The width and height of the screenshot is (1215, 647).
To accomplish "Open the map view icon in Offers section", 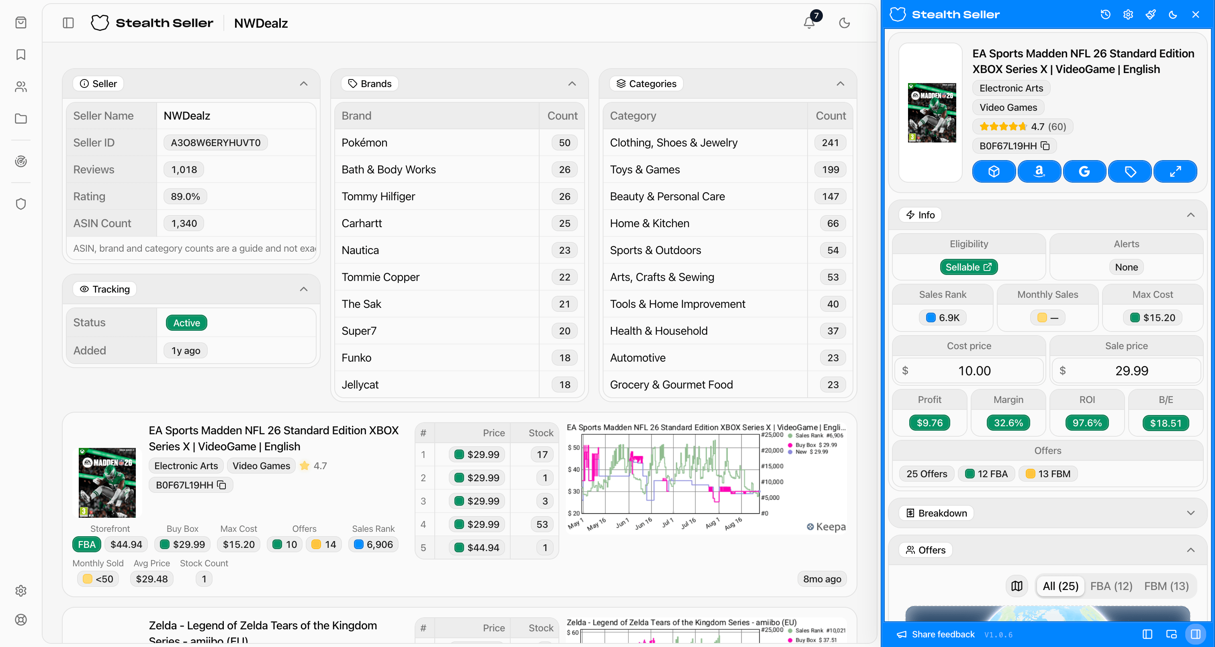I will (1017, 586).
